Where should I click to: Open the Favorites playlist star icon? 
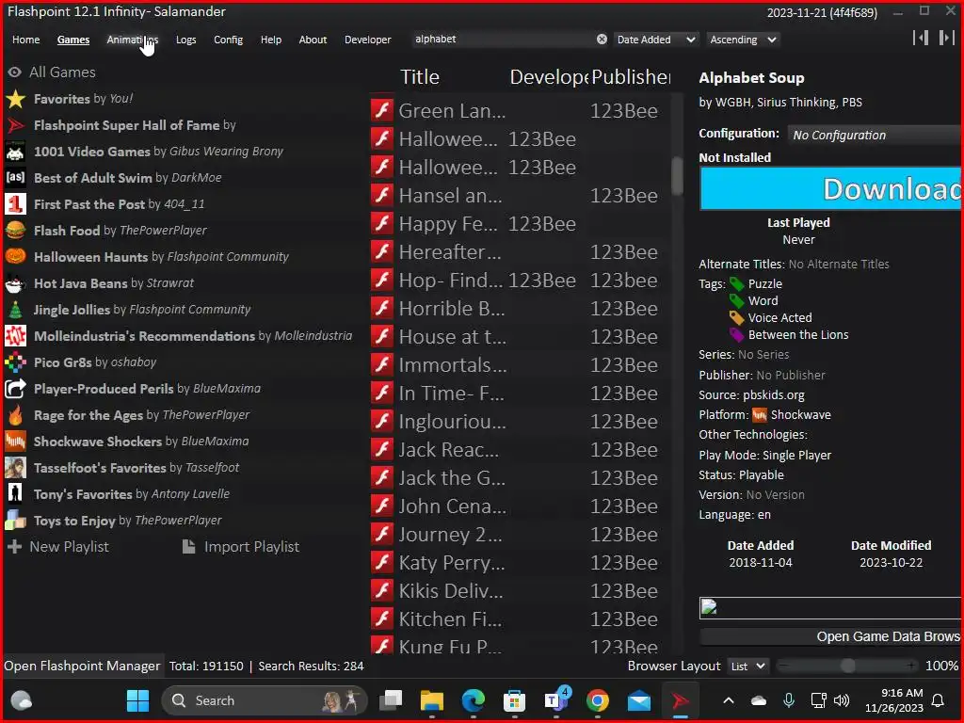15,99
